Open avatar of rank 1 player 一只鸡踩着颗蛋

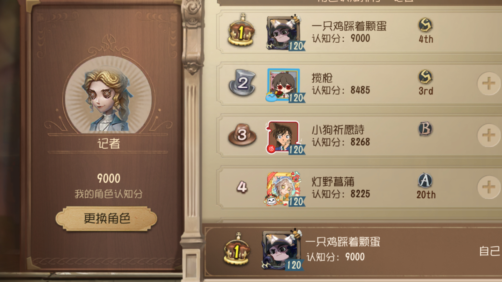(x=284, y=33)
